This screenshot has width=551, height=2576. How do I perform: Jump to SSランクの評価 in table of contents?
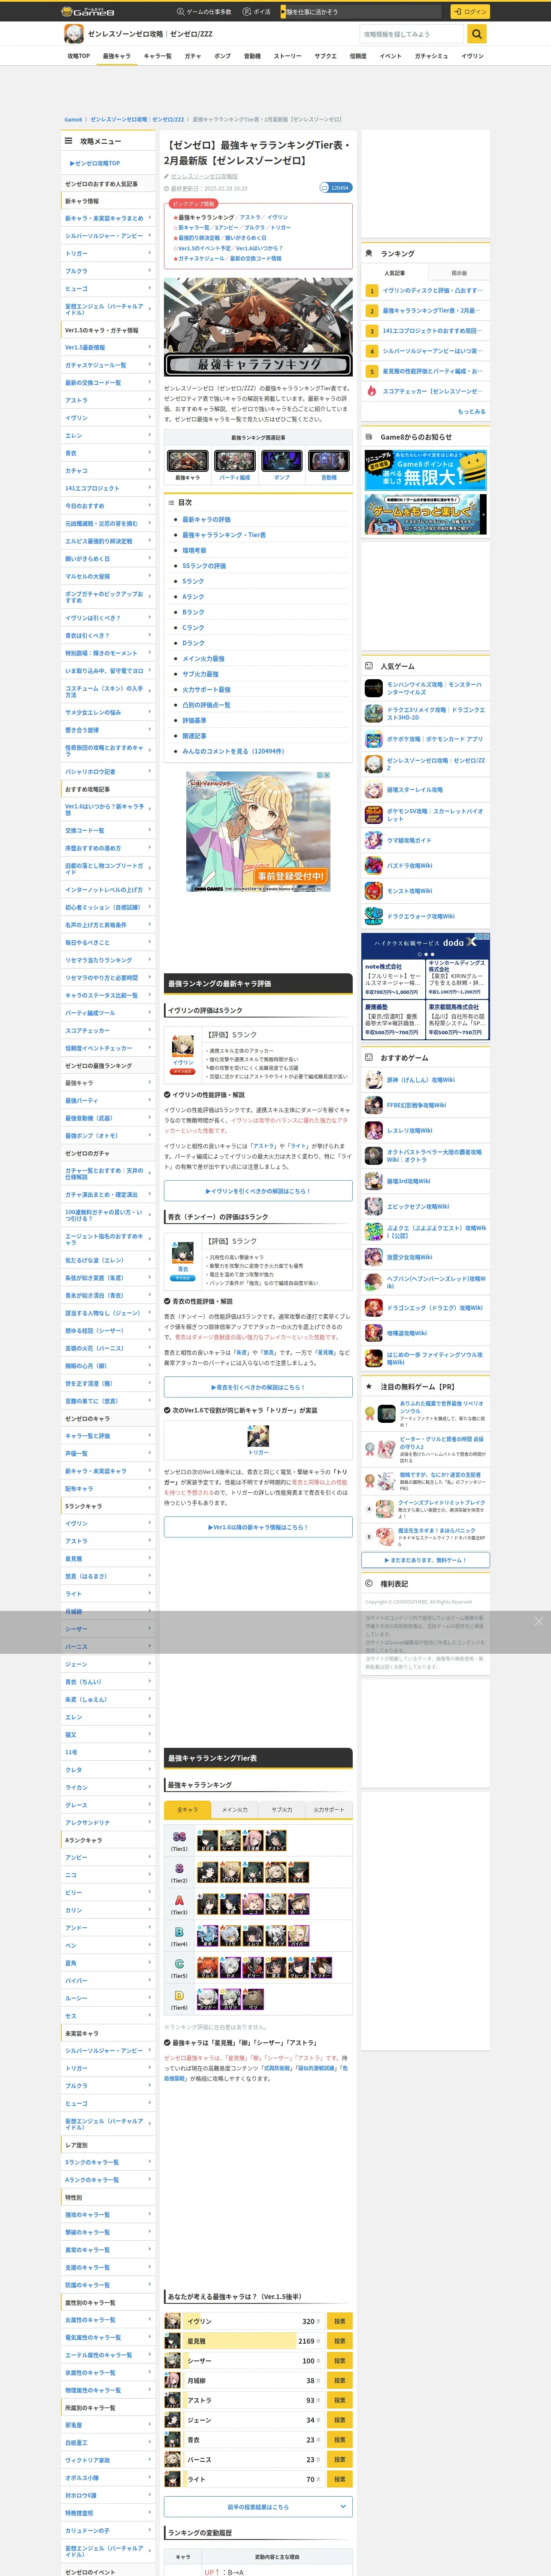tap(204, 566)
